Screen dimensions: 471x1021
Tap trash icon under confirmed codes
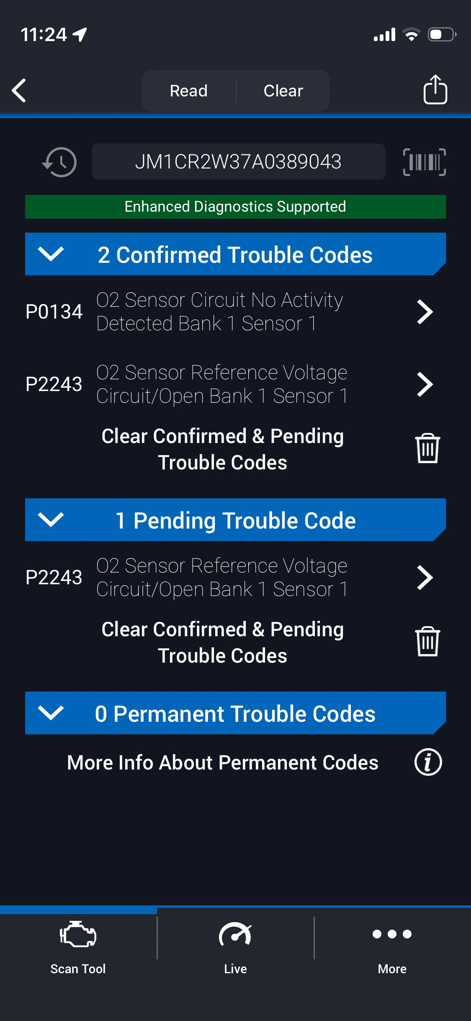[x=427, y=448]
